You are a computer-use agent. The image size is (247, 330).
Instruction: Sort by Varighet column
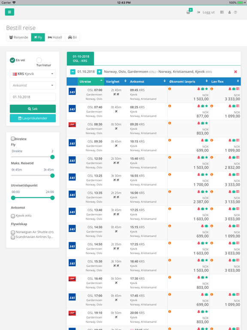tap(116, 82)
